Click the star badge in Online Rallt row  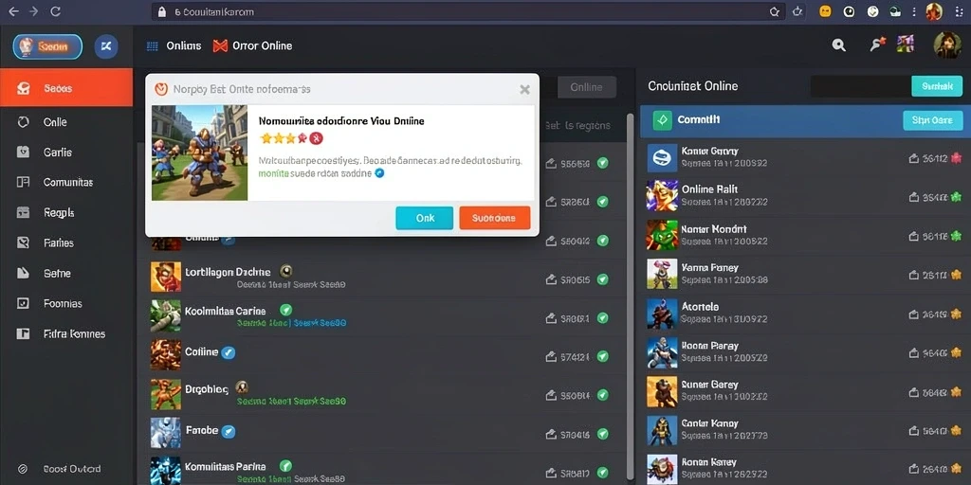pos(956,197)
